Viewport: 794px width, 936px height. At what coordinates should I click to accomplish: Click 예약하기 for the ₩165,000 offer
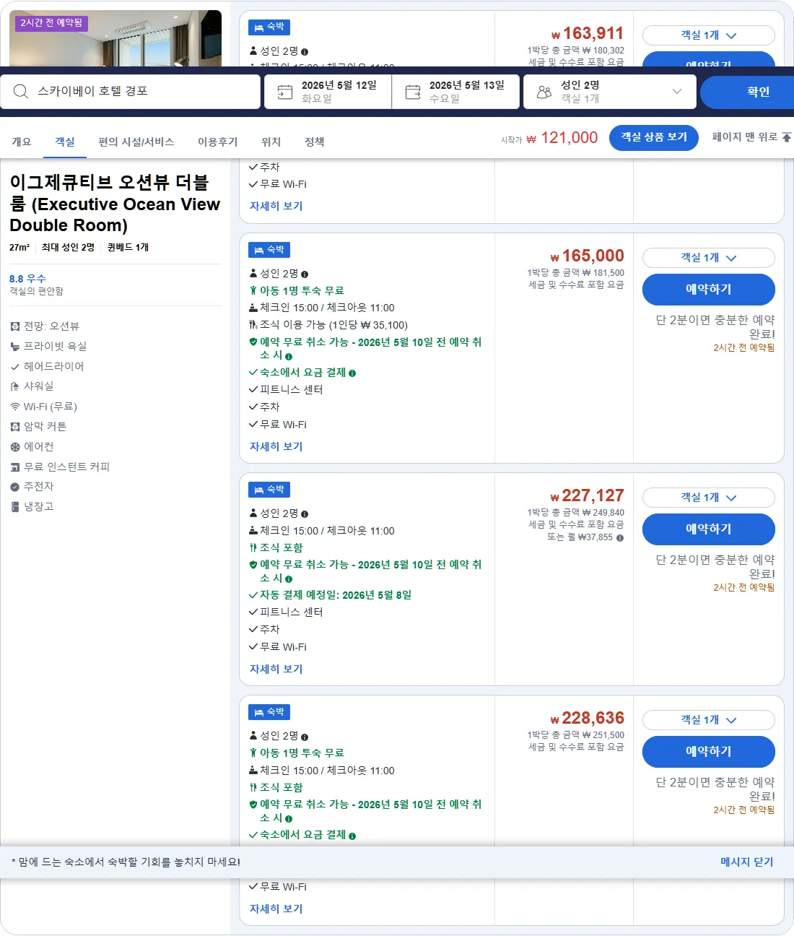[709, 290]
